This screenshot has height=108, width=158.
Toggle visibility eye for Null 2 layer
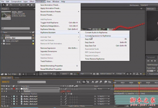tap(2, 89)
